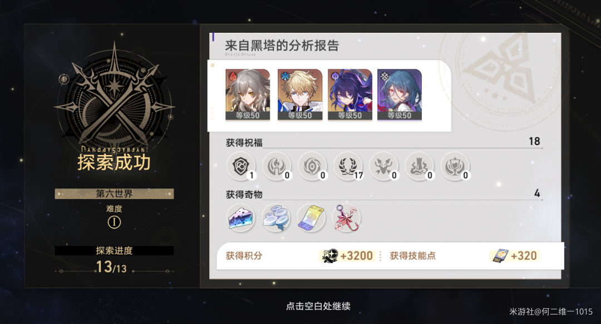This screenshot has height=324, width=601.
Task: Click the Destruction blessing path icon
Action: pos(420,167)
